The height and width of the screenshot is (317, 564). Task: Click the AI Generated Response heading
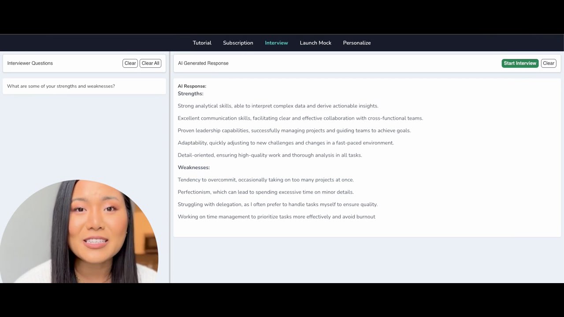point(203,63)
